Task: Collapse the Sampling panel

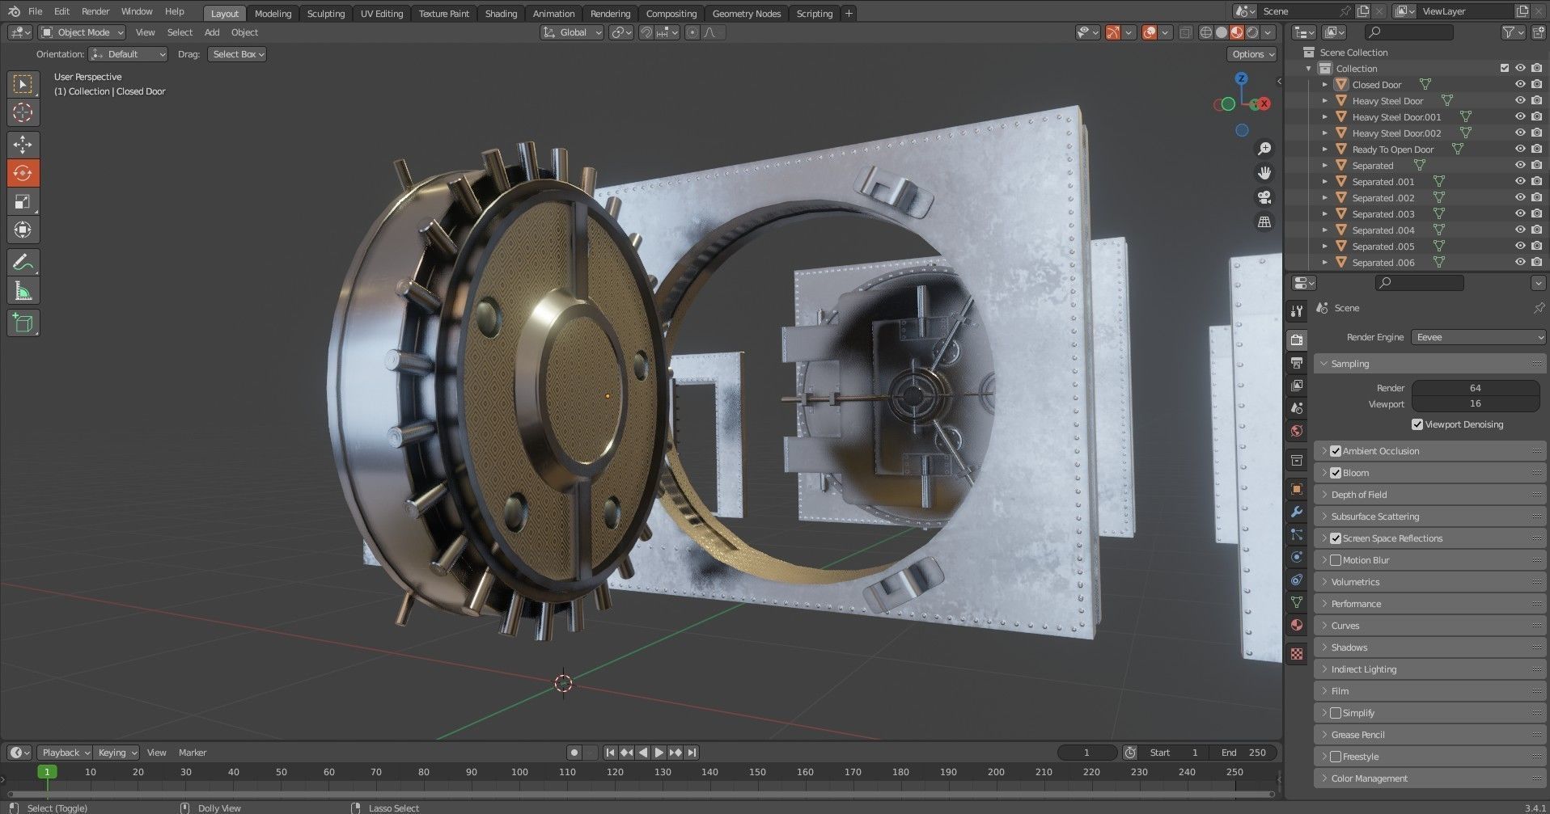Action: [1430, 364]
